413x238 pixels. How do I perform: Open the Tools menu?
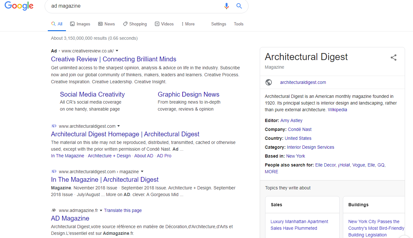(x=239, y=24)
